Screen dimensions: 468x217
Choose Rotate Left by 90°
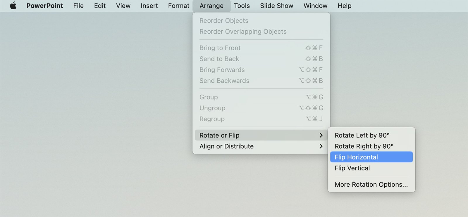click(x=362, y=135)
